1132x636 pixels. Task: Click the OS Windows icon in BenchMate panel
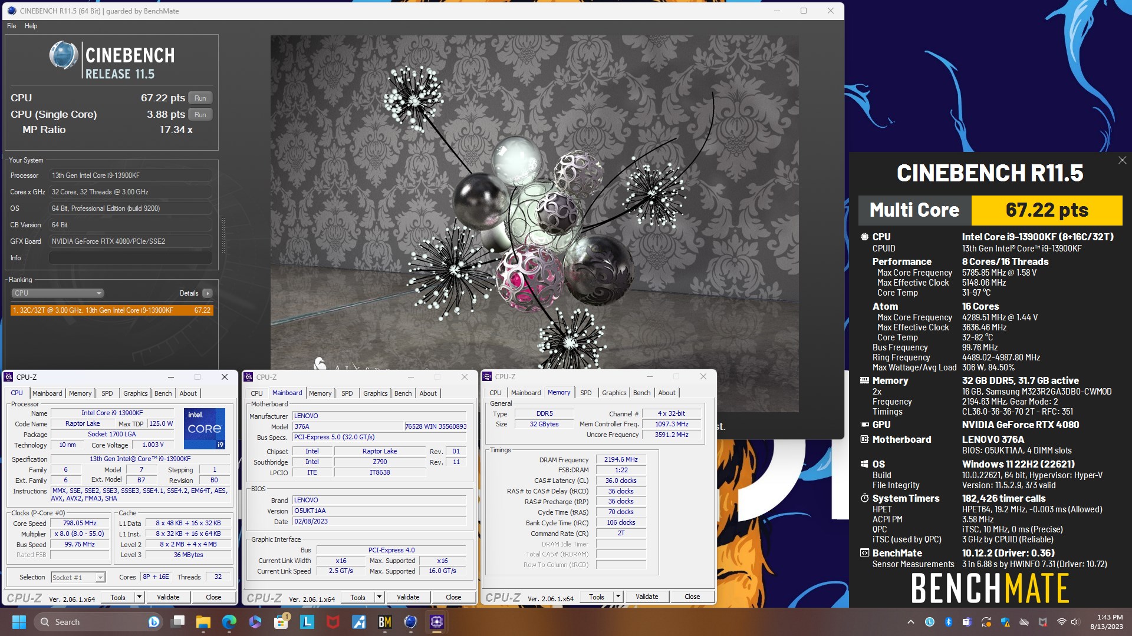pos(864,464)
